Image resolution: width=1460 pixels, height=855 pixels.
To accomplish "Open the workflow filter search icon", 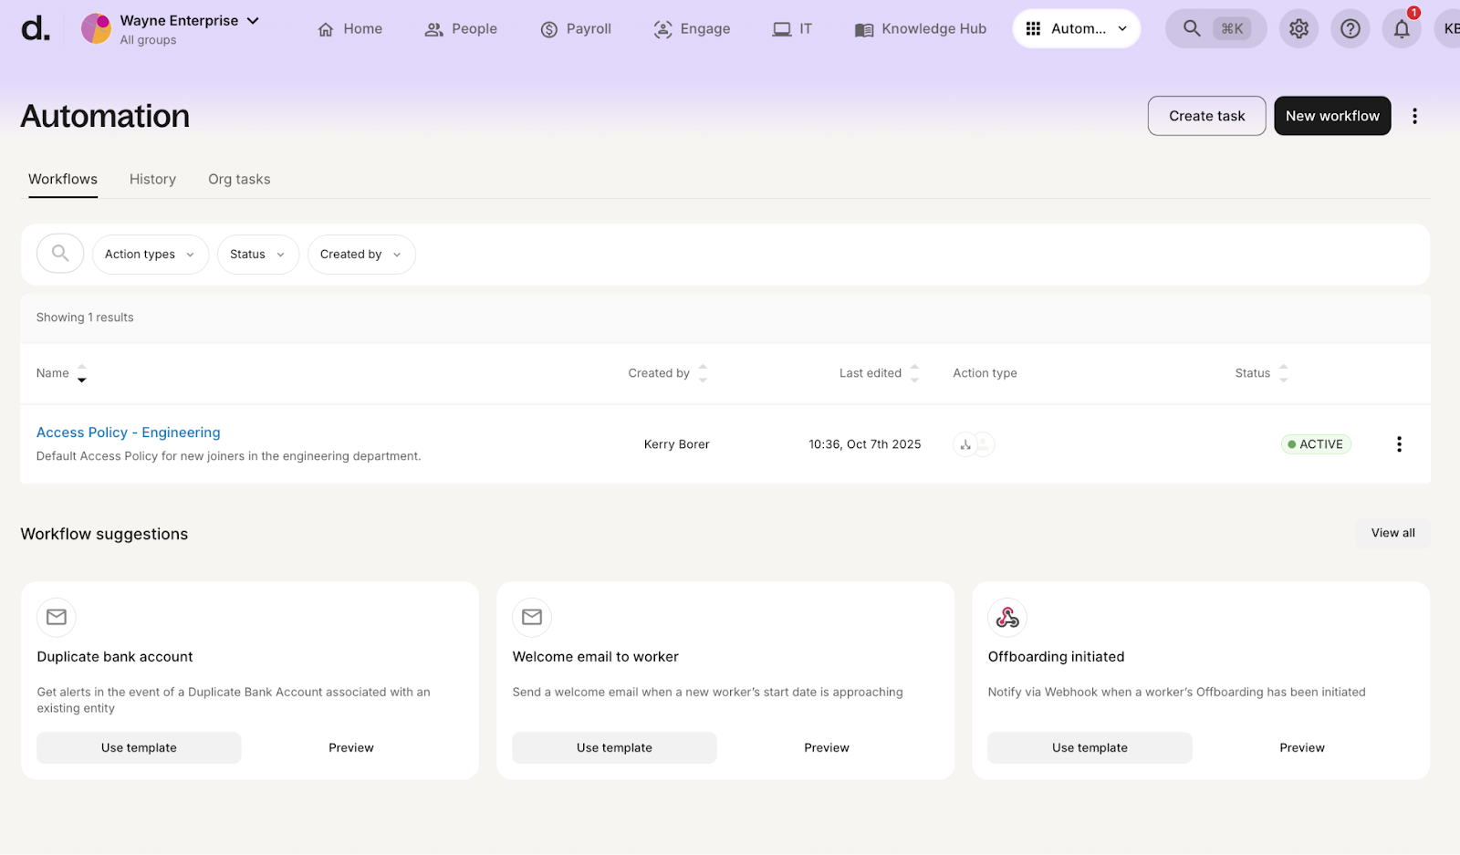I will coord(60,254).
